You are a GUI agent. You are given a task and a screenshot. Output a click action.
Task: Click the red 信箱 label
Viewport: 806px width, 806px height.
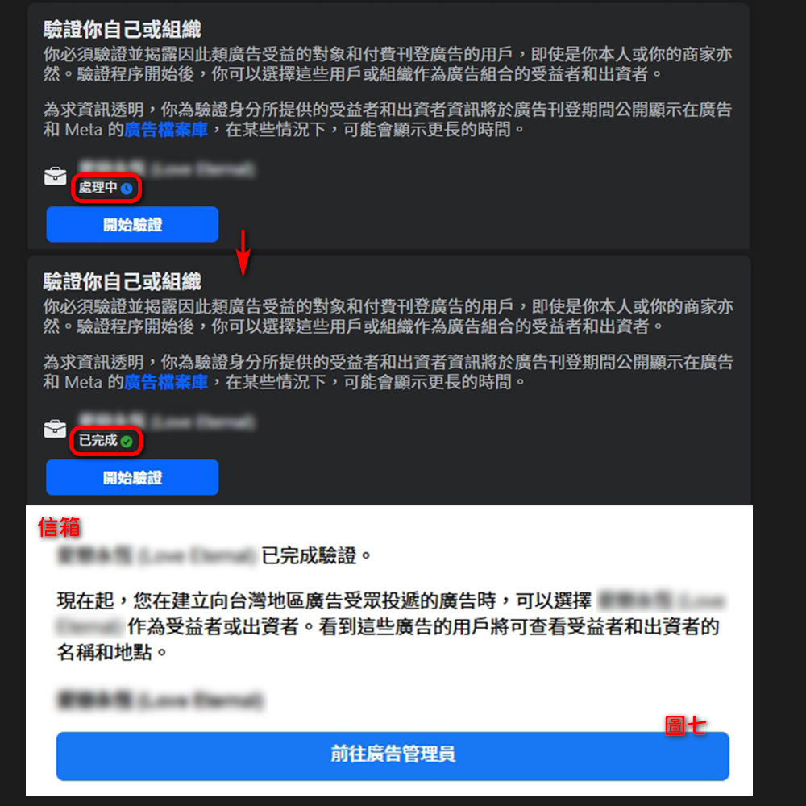coord(59,527)
